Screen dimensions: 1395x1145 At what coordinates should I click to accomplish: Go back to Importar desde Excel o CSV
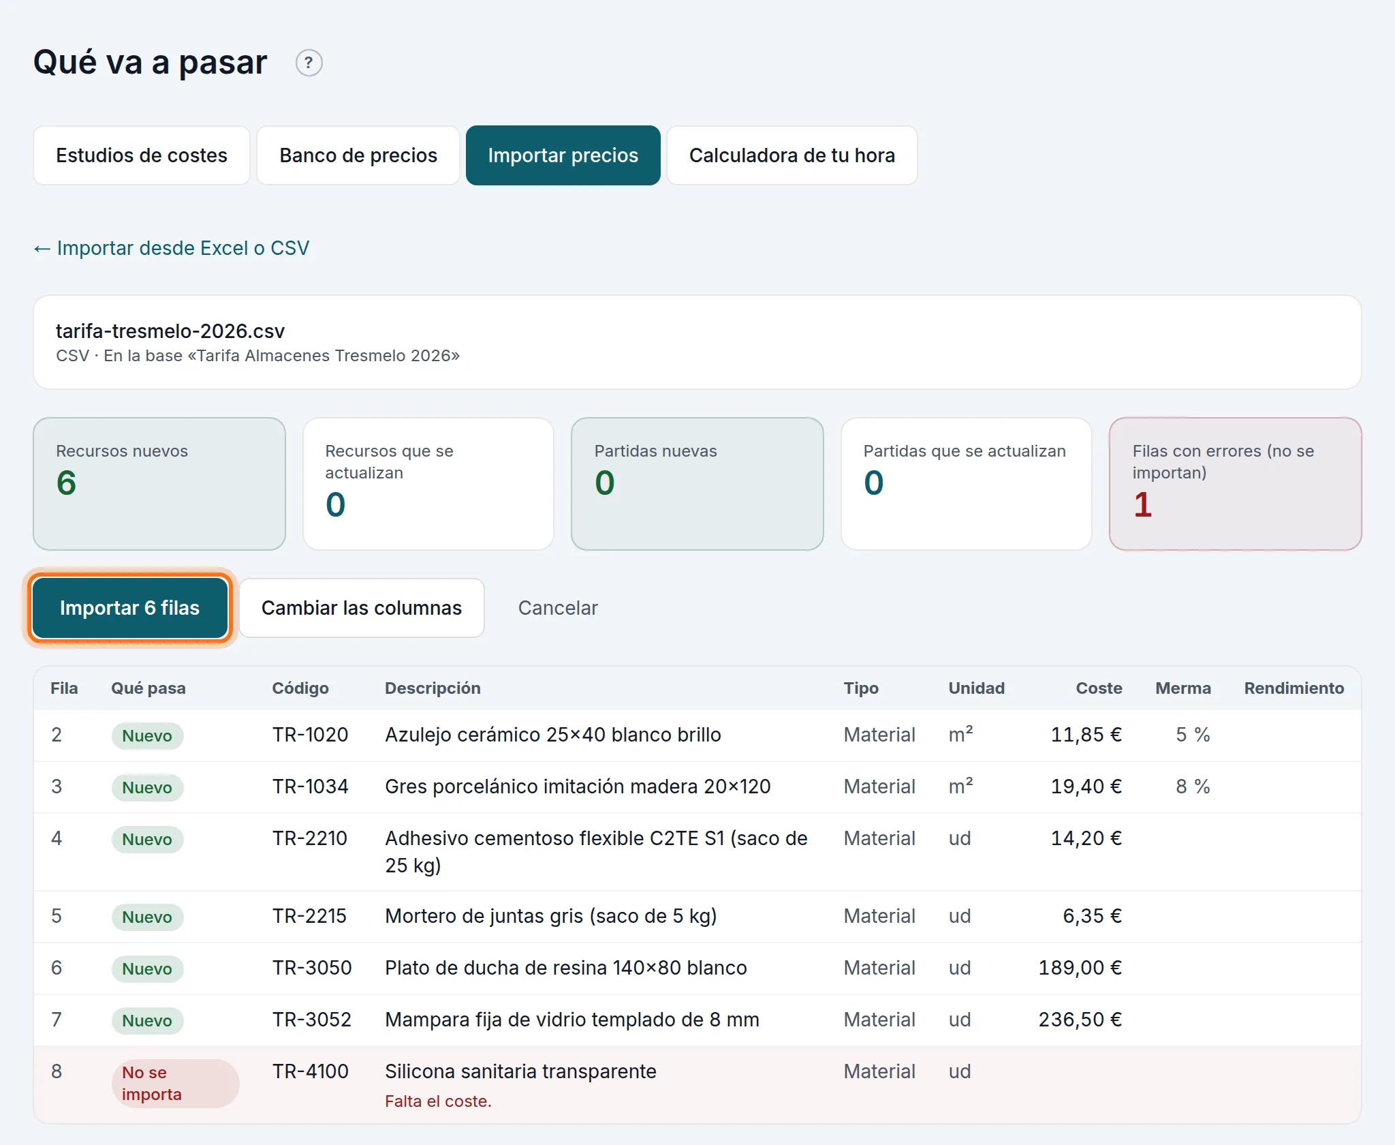point(172,248)
